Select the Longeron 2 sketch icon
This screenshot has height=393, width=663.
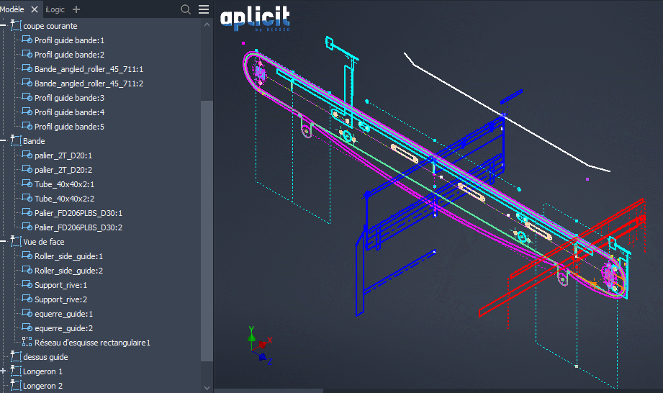tap(16, 385)
